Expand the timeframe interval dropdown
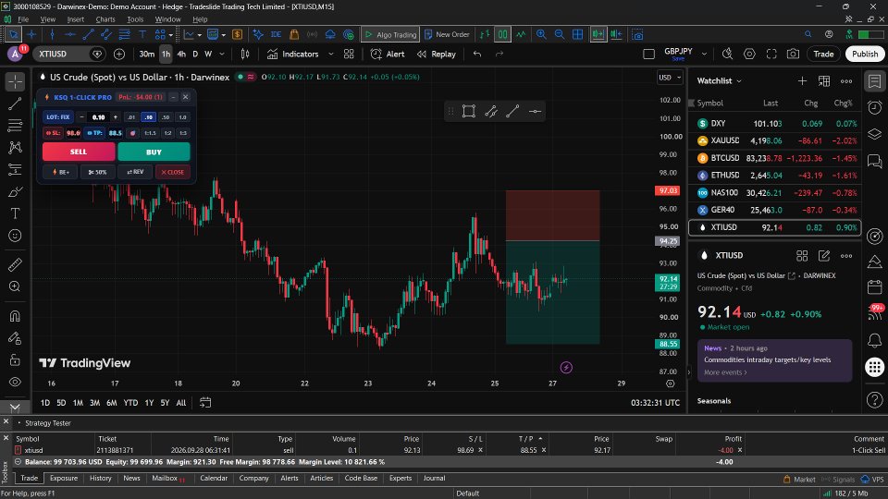The height and width of the screenshot is (499, 888). coord(222,54)
